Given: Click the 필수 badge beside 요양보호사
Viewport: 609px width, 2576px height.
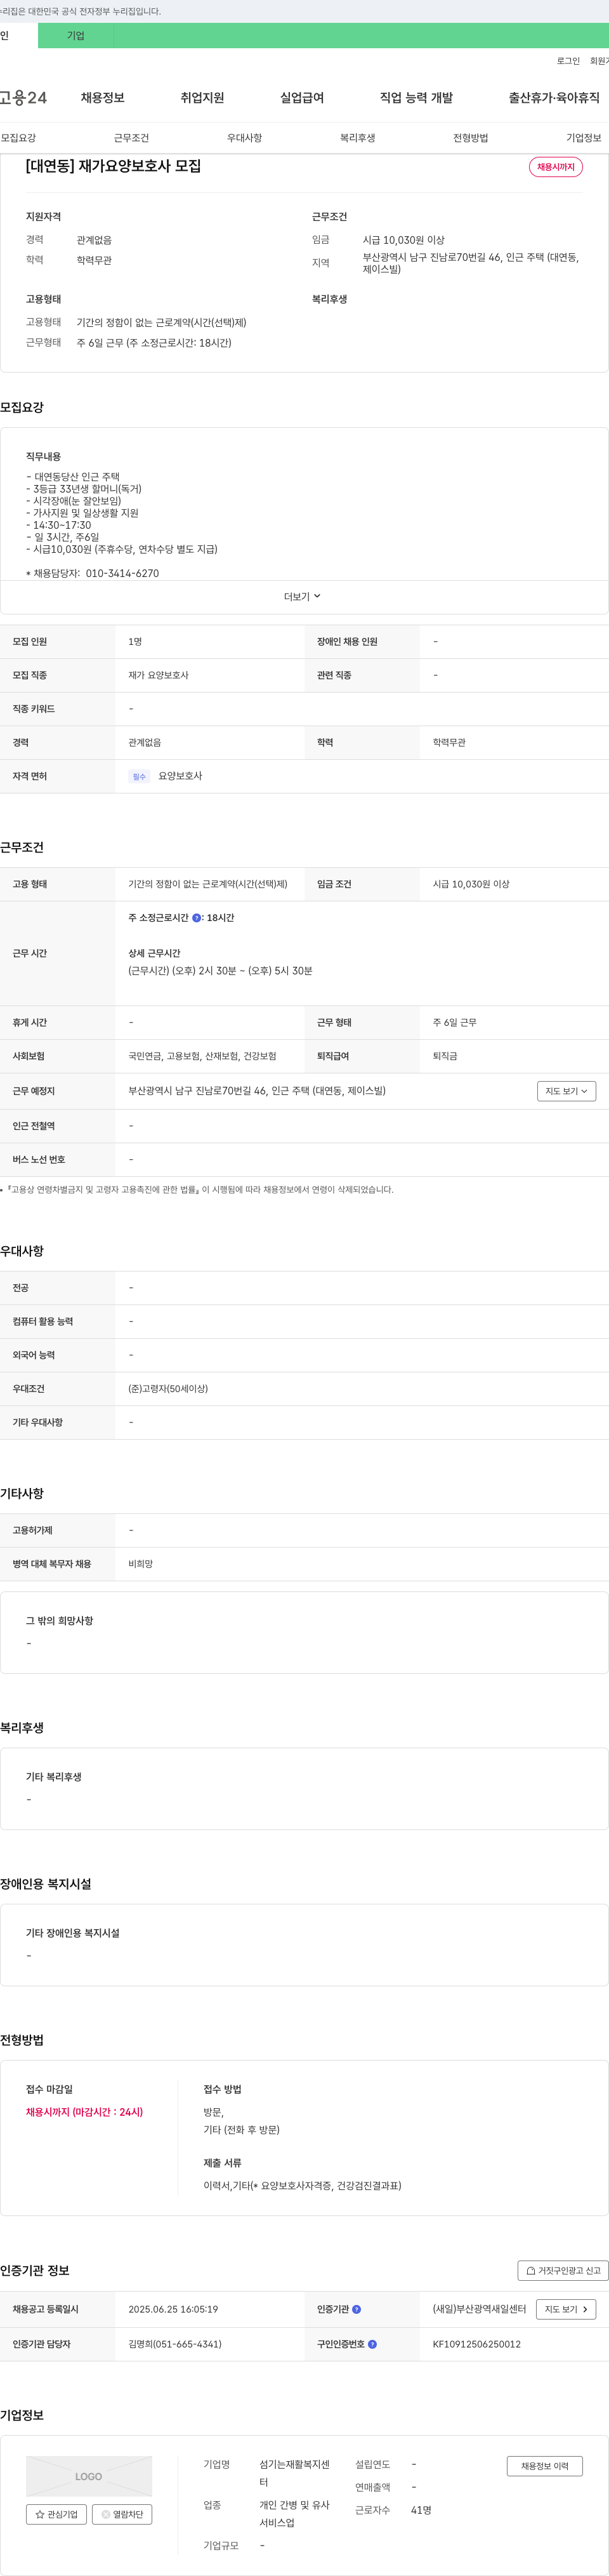Looking at the screenshot, I should 139,776.
